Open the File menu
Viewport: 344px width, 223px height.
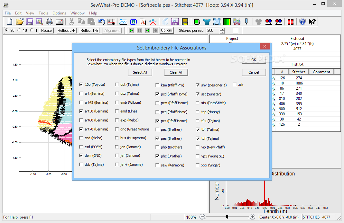coord(8,13)
